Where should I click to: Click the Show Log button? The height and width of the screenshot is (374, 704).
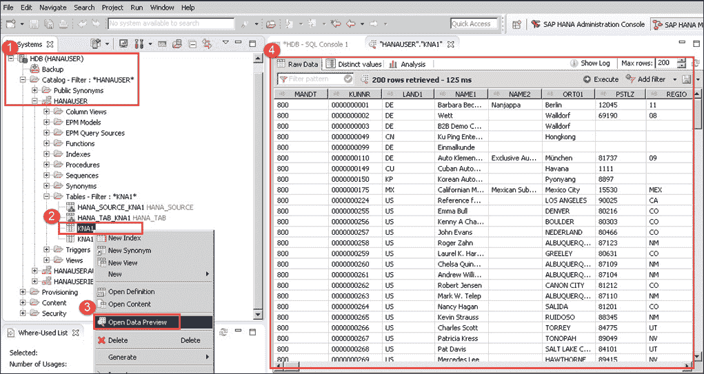pyautogui.click(x=590, y=63)
